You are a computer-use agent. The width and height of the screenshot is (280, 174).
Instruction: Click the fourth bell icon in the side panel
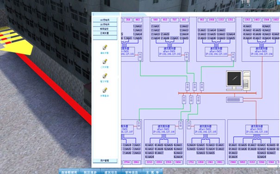pyautogui.click(x=105, y=90)
